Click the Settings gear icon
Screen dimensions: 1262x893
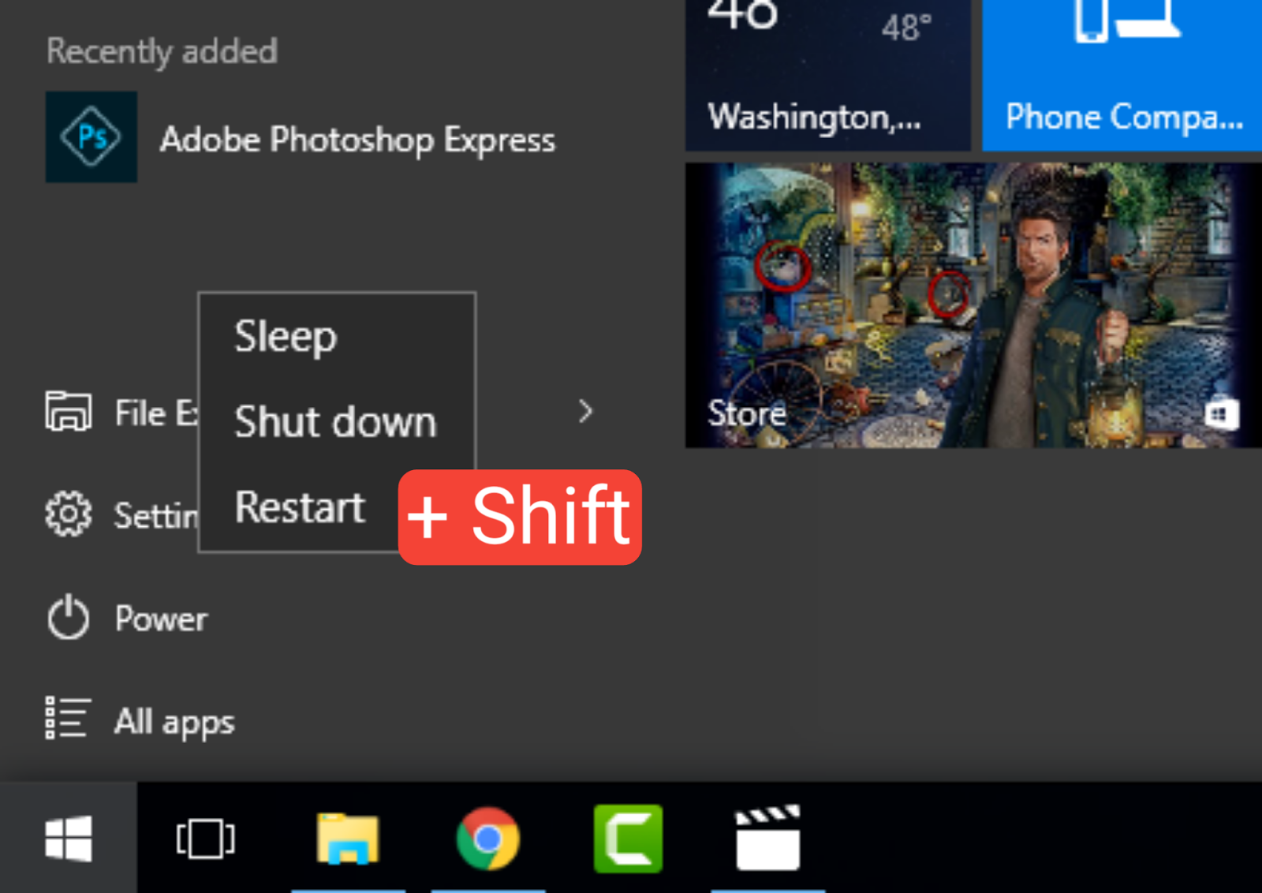coord(68,514)
